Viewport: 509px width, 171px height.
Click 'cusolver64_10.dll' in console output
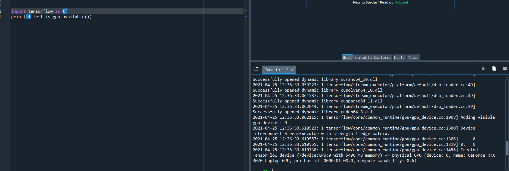[361, 90]
